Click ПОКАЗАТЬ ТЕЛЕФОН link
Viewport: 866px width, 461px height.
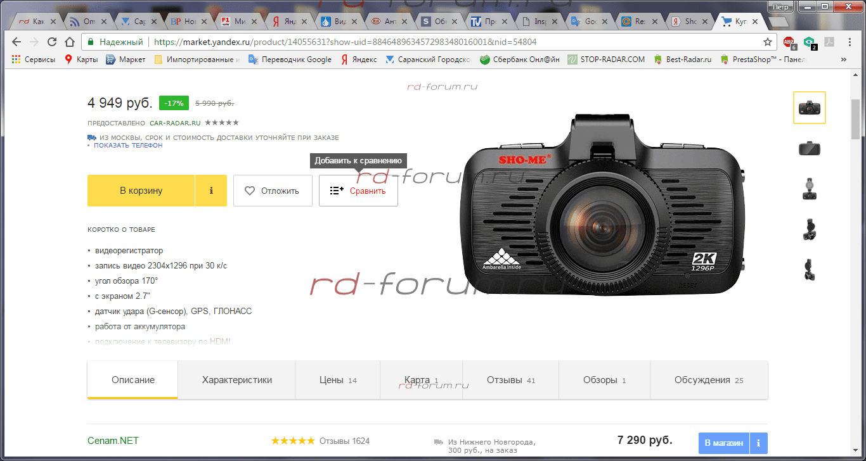pyautogui.click(x=128, y=146)
